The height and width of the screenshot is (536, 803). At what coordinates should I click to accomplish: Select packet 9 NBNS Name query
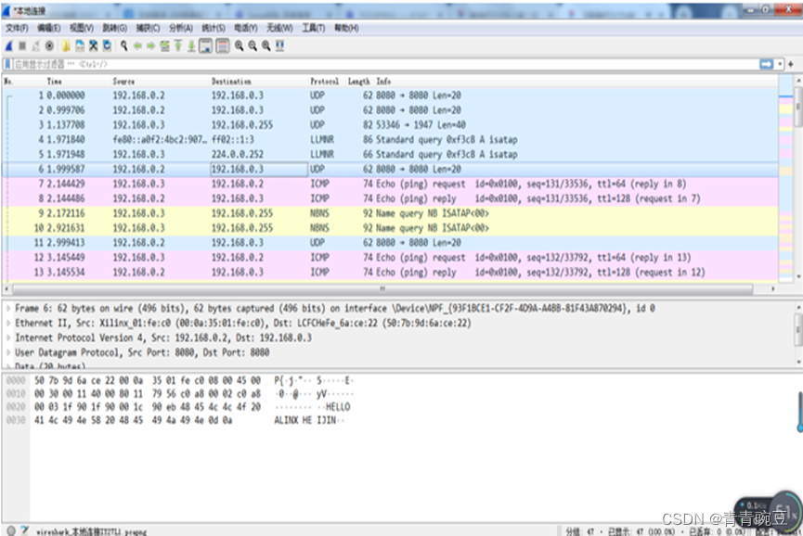point(390,213)
